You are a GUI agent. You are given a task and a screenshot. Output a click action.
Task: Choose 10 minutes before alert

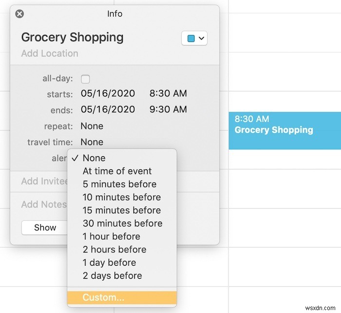click(x=122, y=197)
